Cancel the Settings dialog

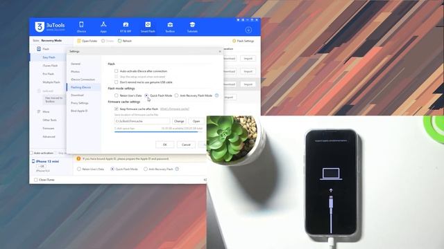186,145
